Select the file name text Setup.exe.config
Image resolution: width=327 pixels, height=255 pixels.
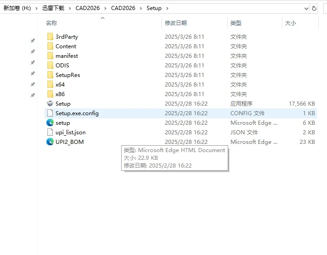pos(77,113)
